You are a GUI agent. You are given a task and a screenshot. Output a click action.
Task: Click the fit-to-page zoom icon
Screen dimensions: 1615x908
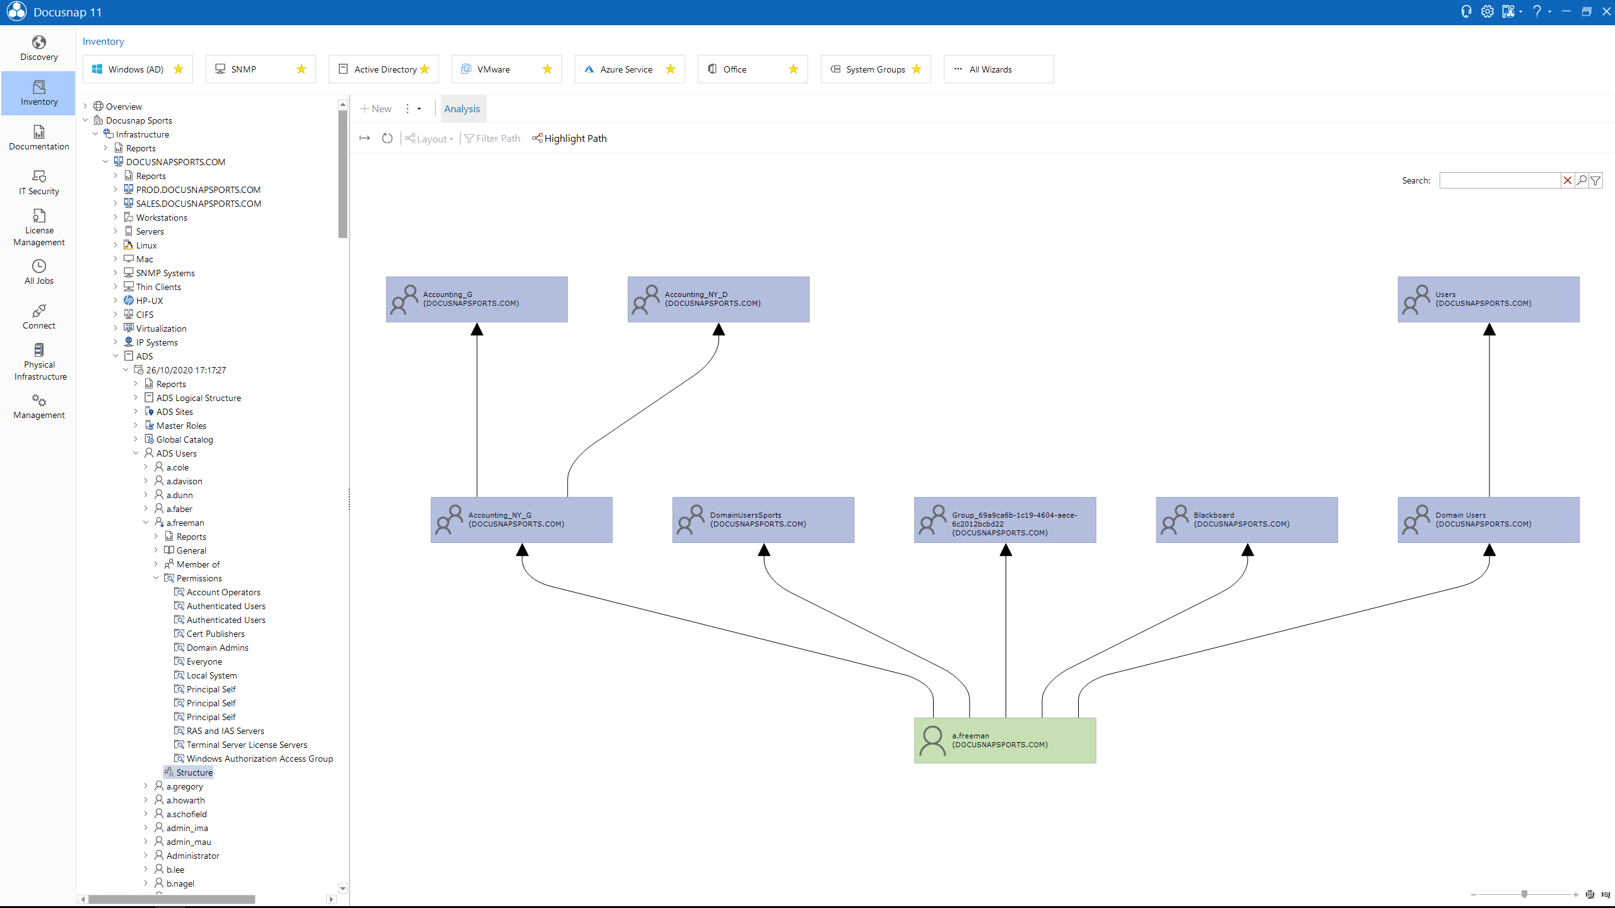(x=1590, y=894)
